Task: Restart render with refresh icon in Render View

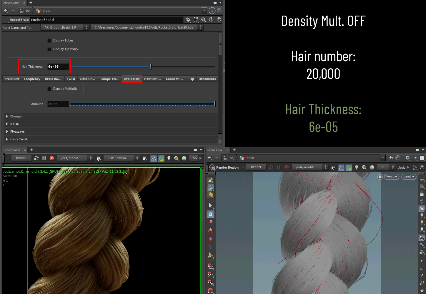Action: pos(36,158)
